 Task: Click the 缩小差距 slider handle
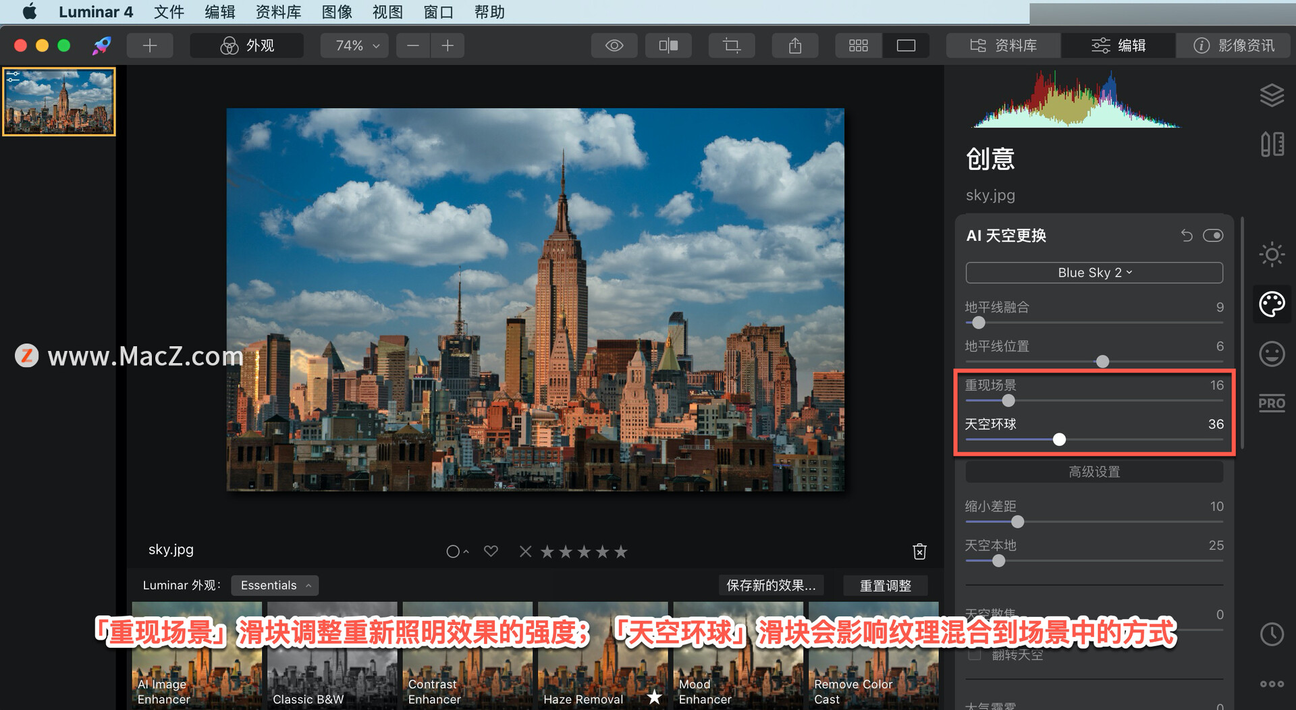tap(1018, 522)
